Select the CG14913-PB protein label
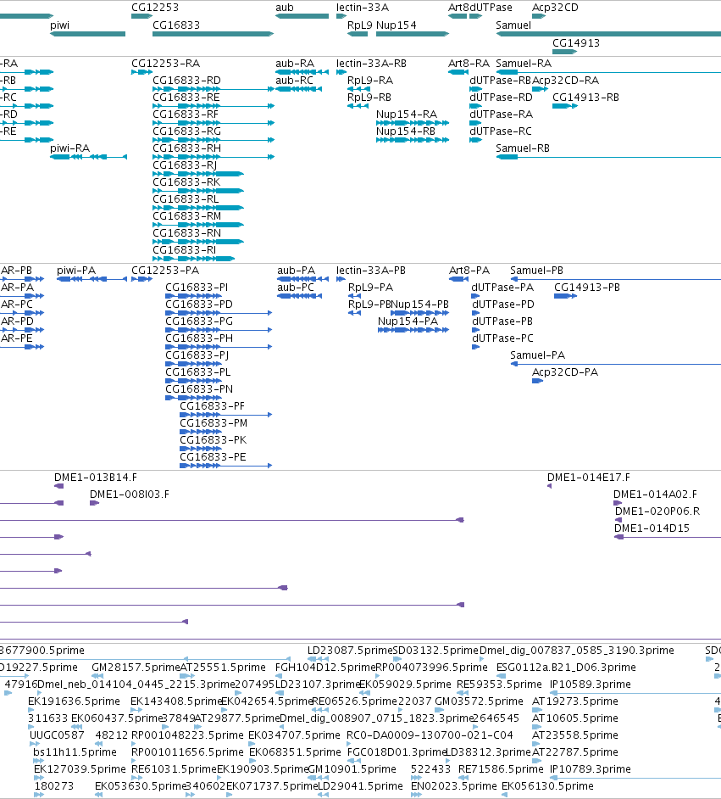Viewport: 721px width, 799px height. coord(587,287)
